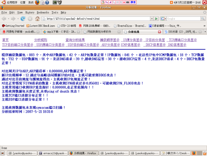Open the Google search engine selector
The height and width of the screenshot is (156, 207).
point(163,18)
